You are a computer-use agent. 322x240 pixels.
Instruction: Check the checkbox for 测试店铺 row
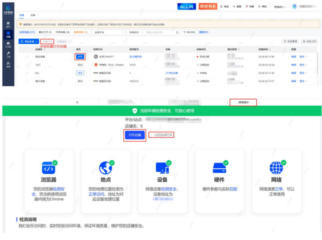tap(27, 57)
